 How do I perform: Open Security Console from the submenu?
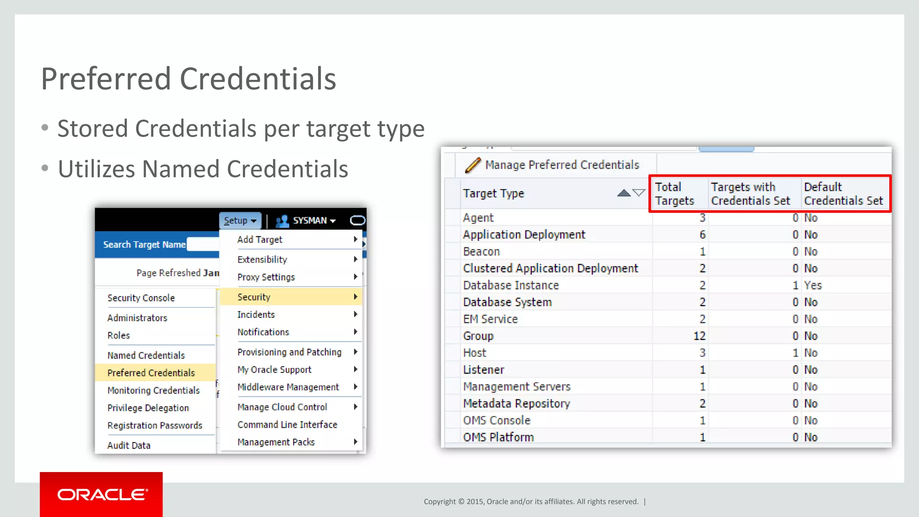pyautogui.click(x=156, y=298)
